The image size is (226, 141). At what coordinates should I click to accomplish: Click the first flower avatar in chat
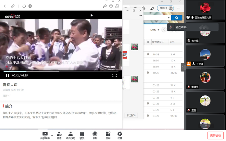[134, 47]
